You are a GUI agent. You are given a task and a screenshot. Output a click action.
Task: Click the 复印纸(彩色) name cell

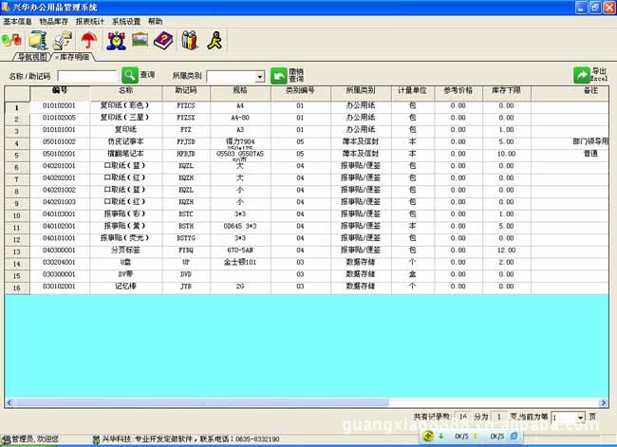pos(125,105)
